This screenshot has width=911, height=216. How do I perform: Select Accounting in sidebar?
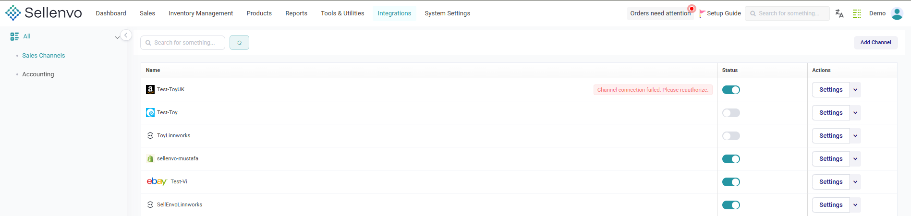38,74
